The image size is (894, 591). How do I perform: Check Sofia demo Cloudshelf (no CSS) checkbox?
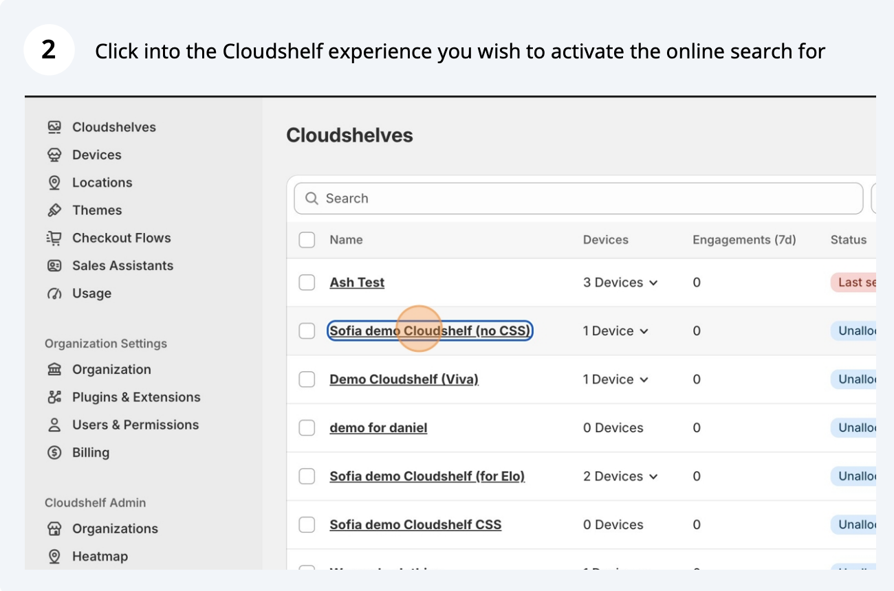click(307, 331)
